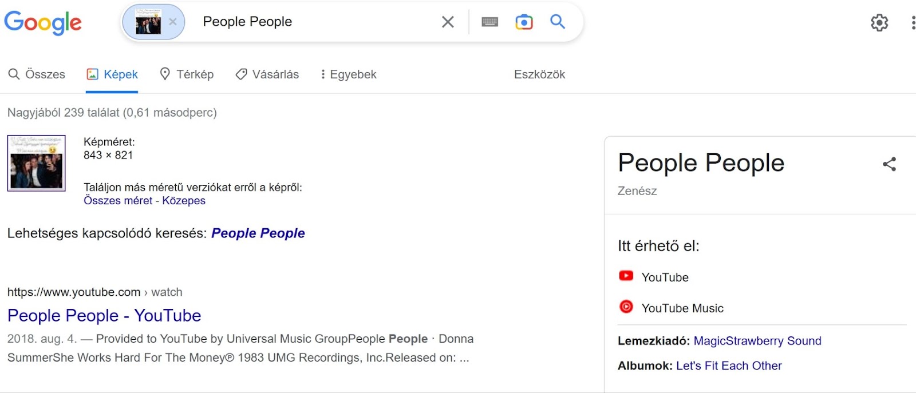Viewport: 916px width, 393px height.
Task: Select the Képek tab
Action: click(x=112, y=74)
